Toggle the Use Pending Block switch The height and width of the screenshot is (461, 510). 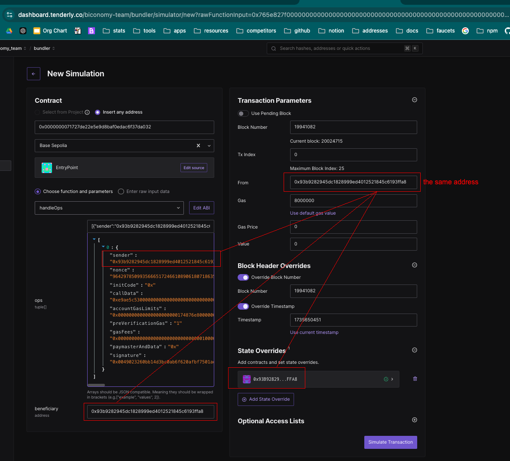[x=243, y=113]
